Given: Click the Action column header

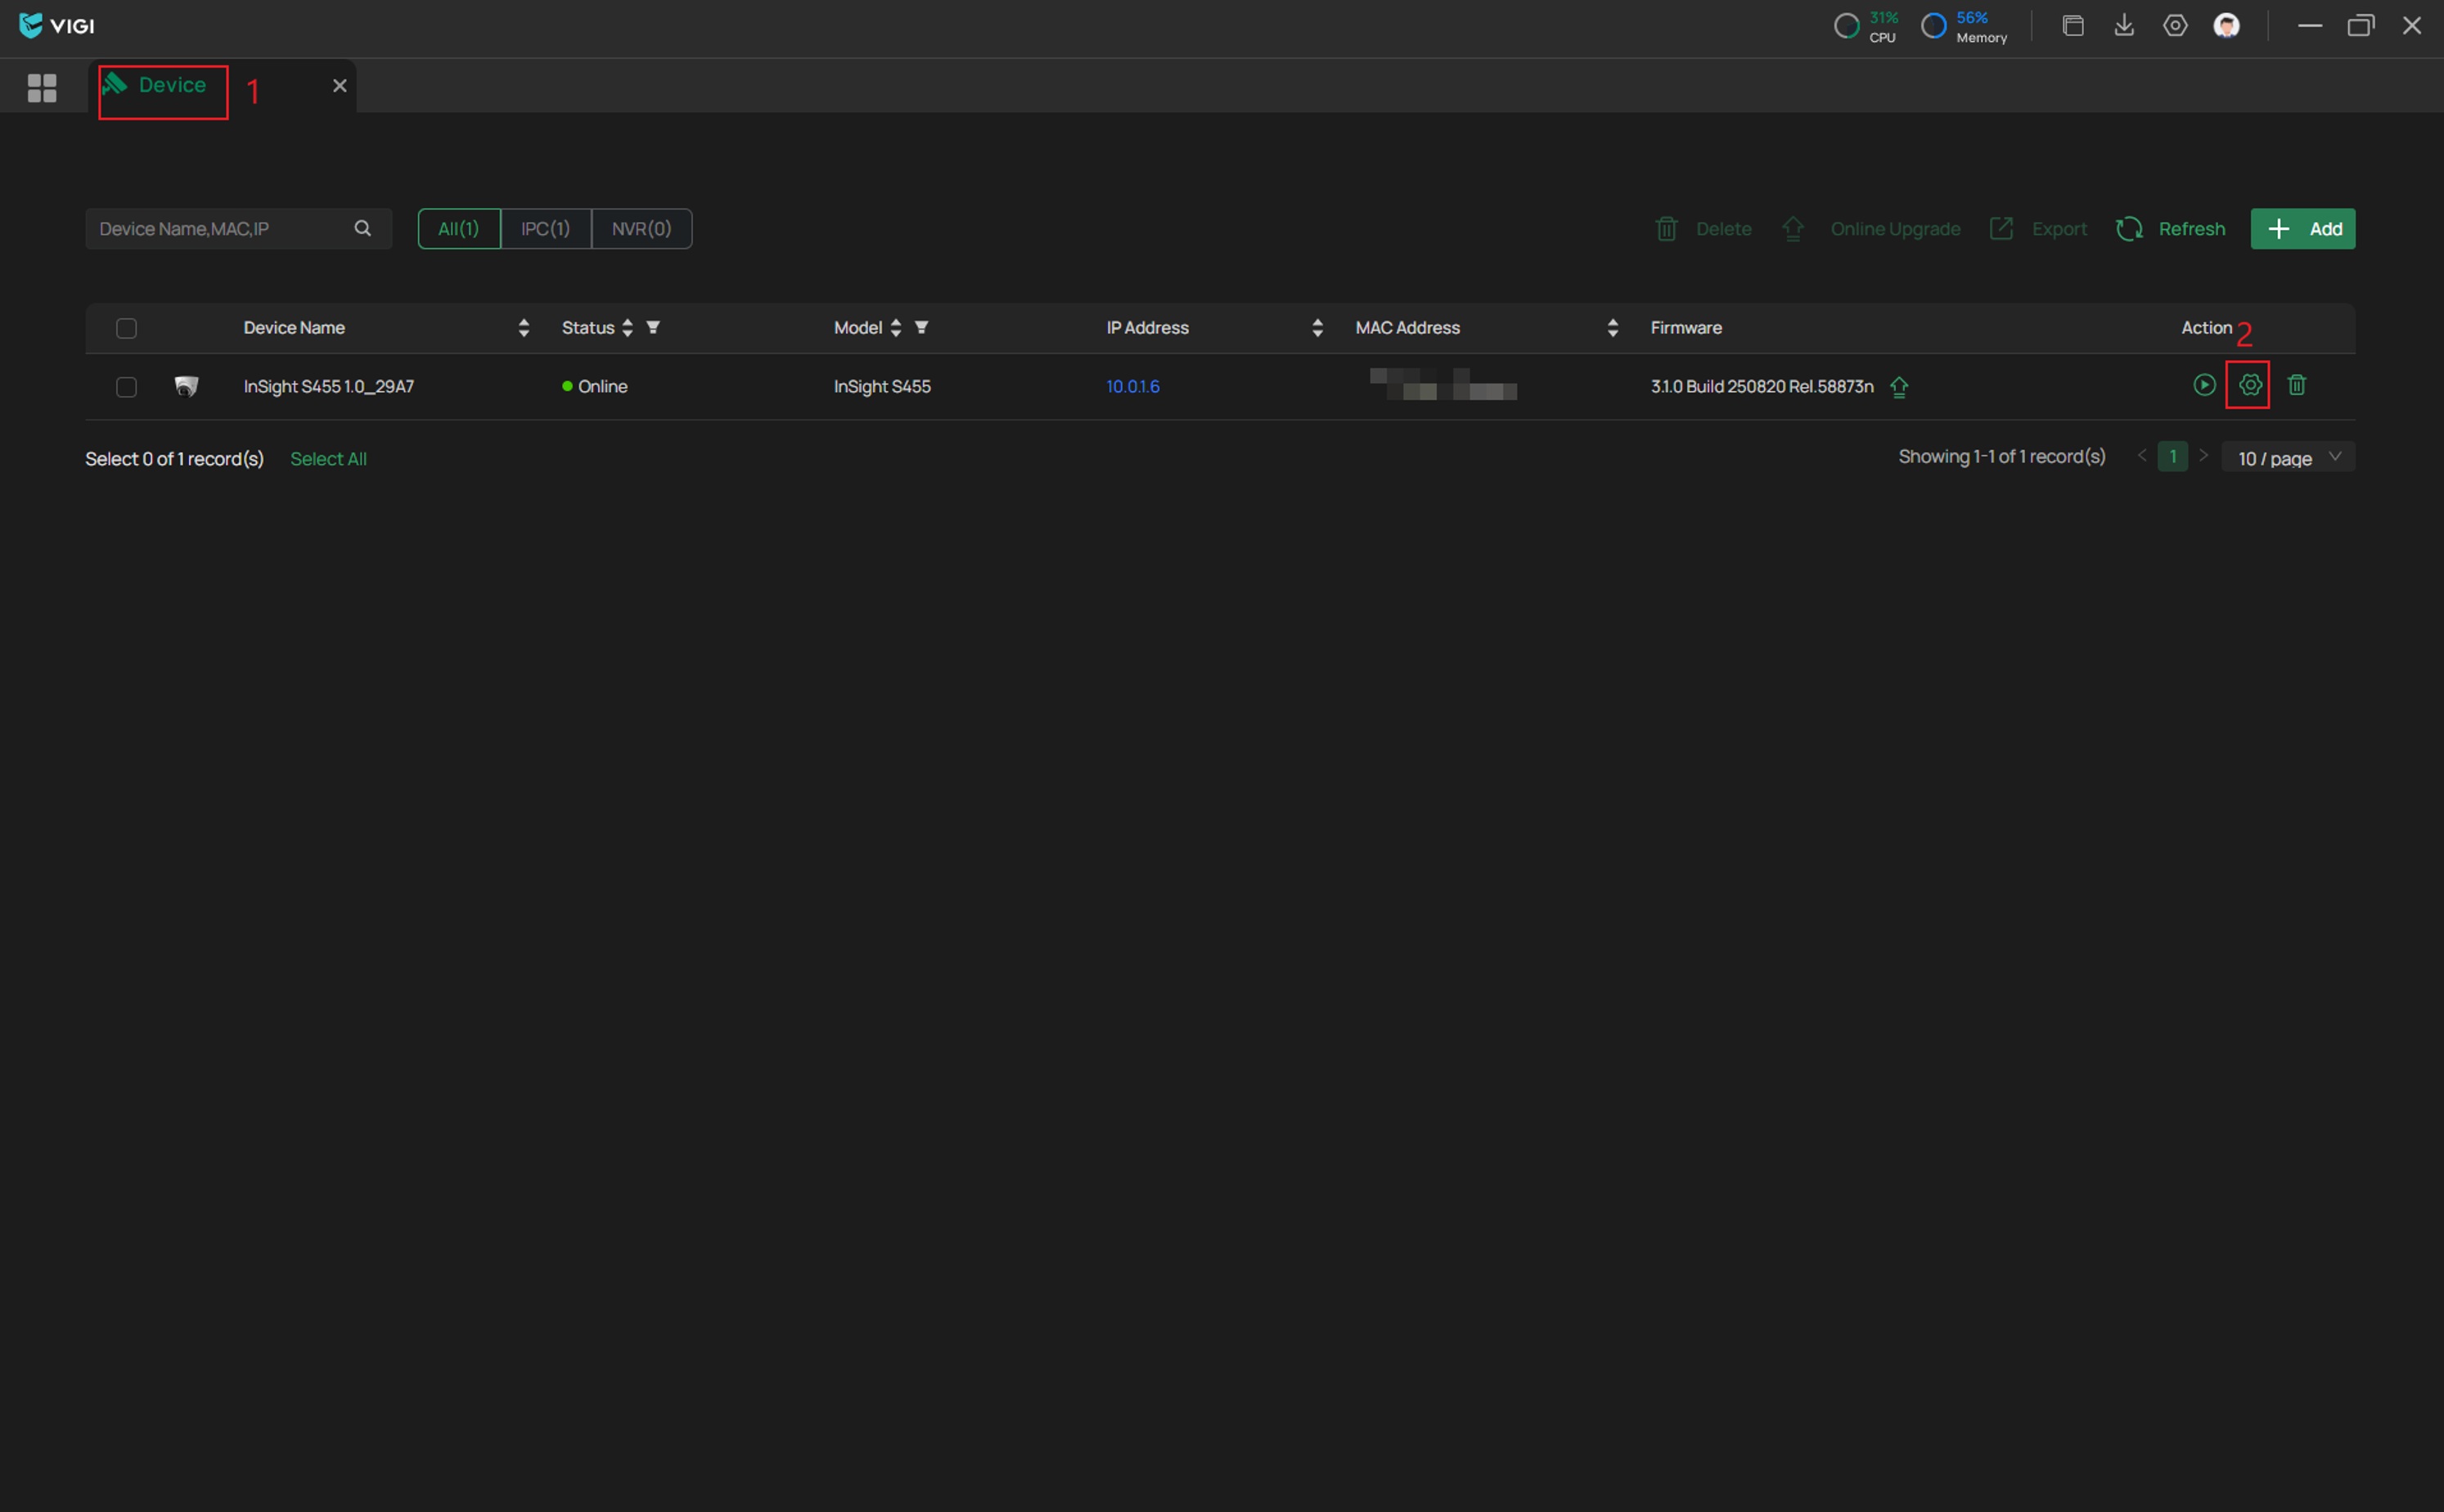Looking at the screenshot, I should click(x=2206, y=328).
